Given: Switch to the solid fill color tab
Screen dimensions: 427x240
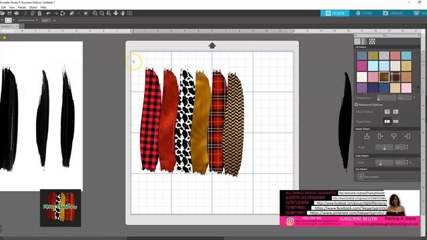Looking at the screenshot, I should 358,41.
